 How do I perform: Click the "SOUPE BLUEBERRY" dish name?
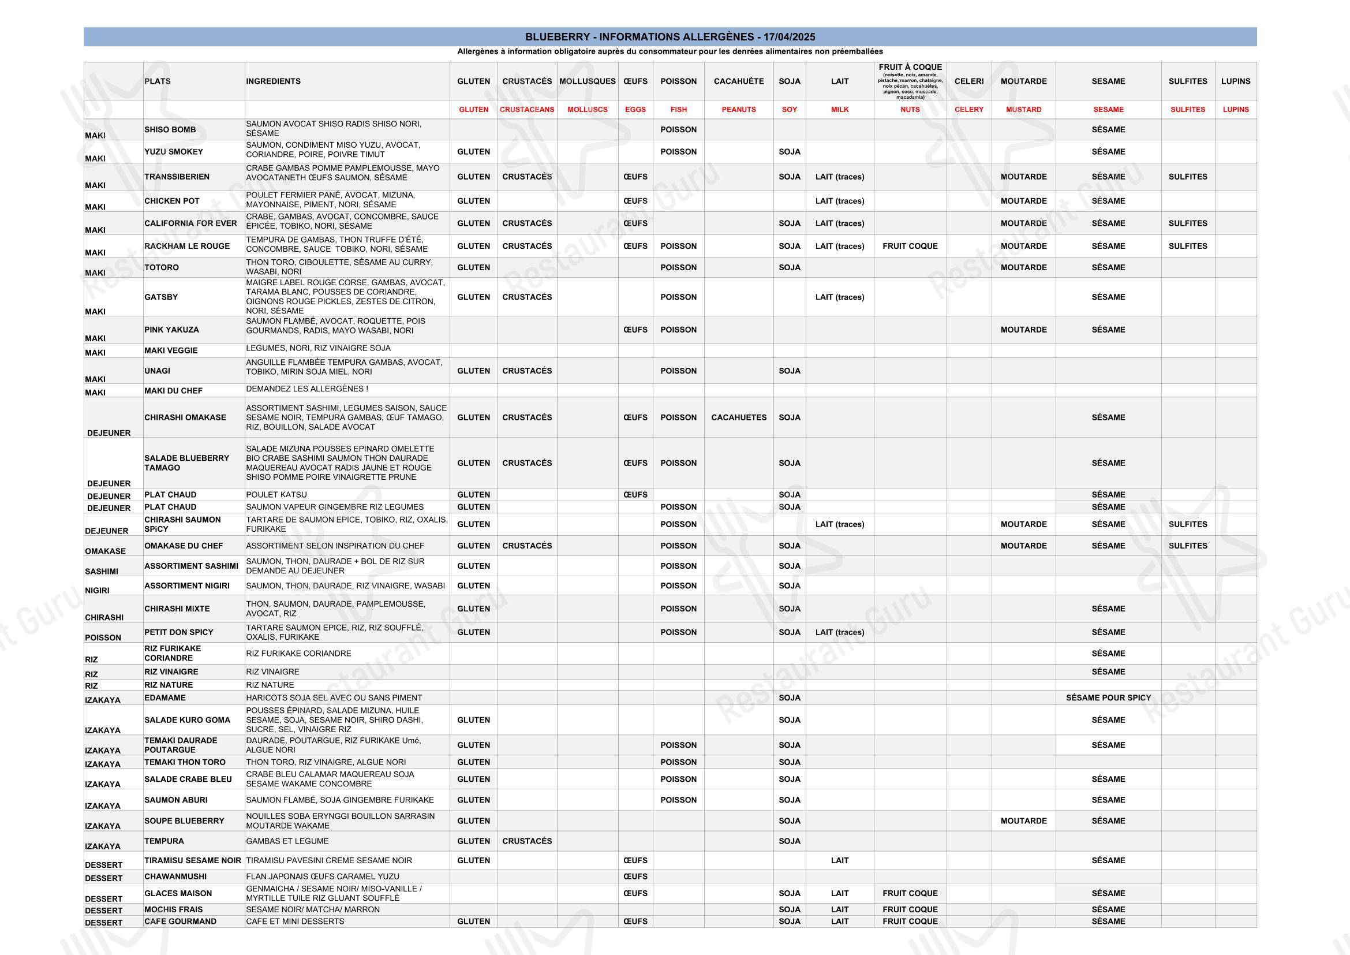pyautogui.click(x=184, y=822)
